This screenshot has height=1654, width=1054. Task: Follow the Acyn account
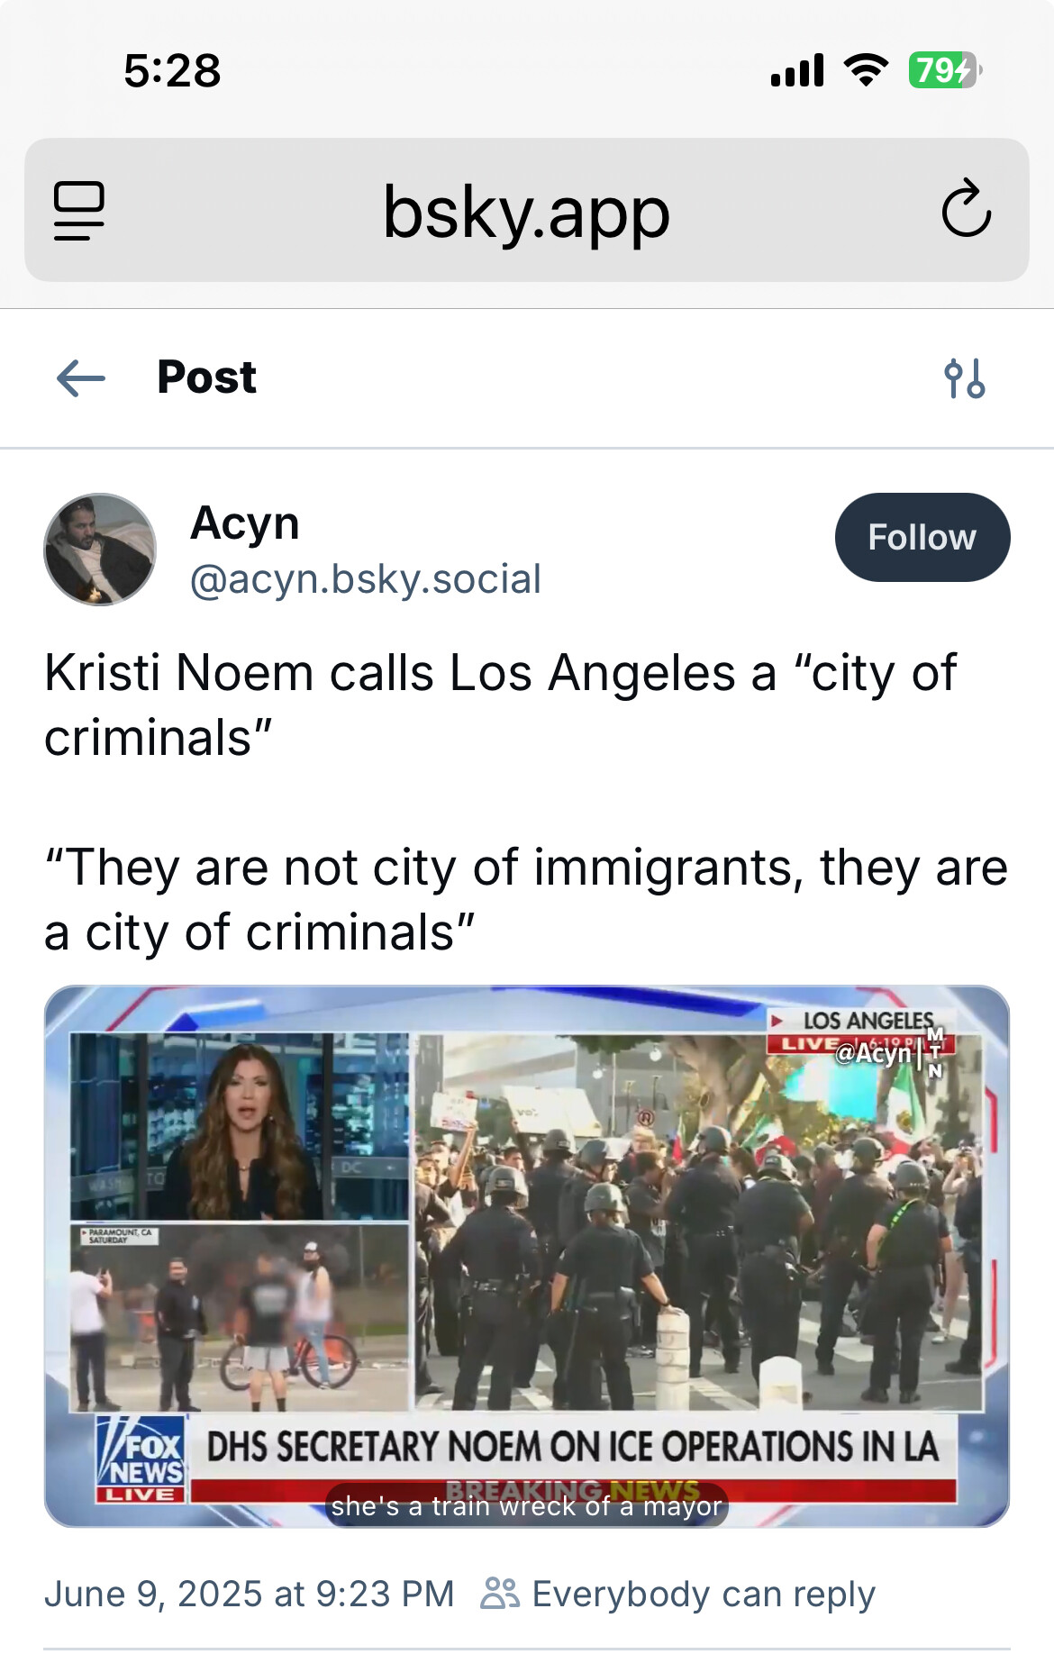[922, 537]
